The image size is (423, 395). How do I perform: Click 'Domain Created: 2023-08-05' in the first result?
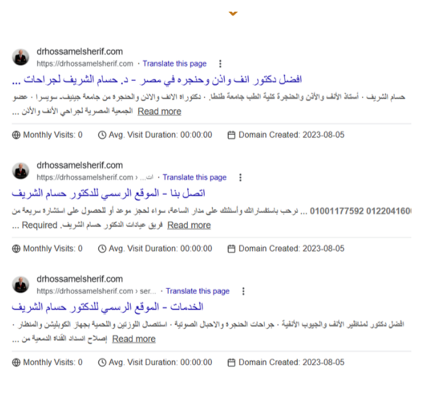292,135
